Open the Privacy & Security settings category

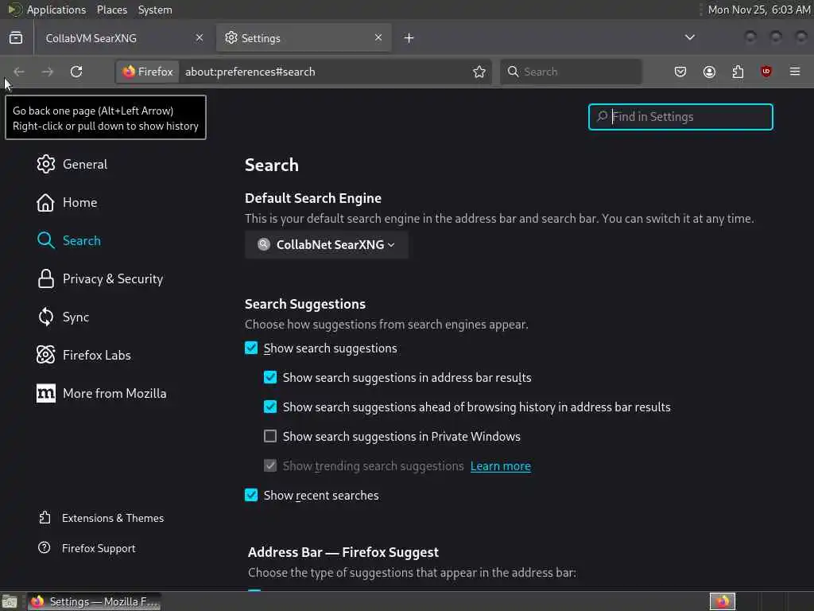click(x=112, y=278)
